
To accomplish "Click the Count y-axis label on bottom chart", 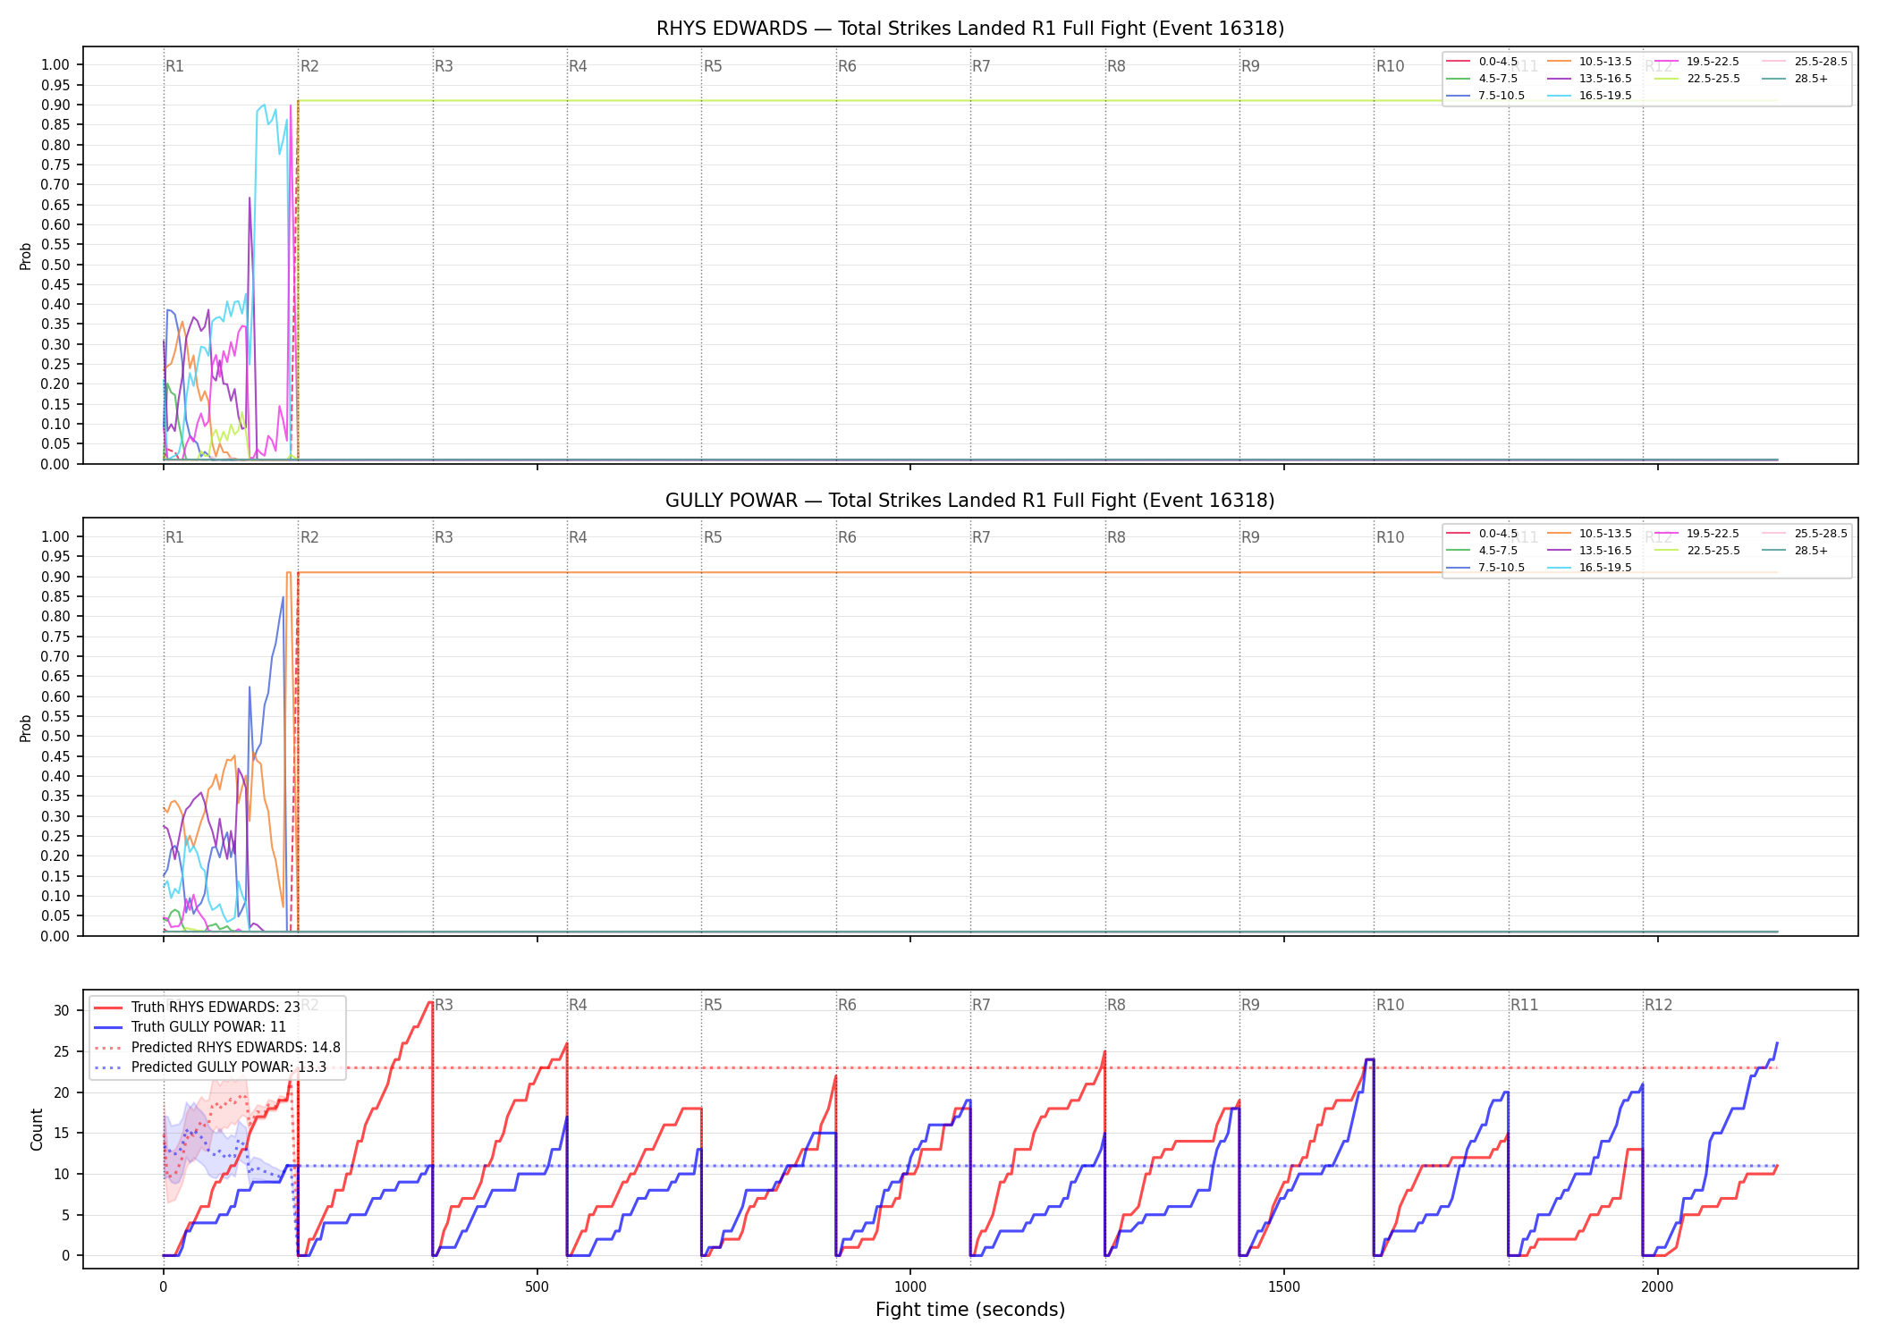I will tap(37, 1129).
